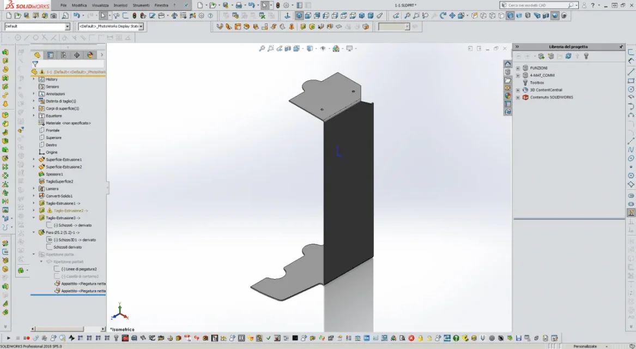Select the Lamiera feature in the tree
Image resolution: width=636 pixels, height=349 pixels.
click(52, 189)
